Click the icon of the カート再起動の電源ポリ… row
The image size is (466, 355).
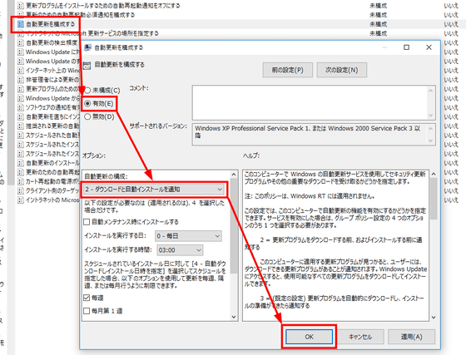point(21,181)
